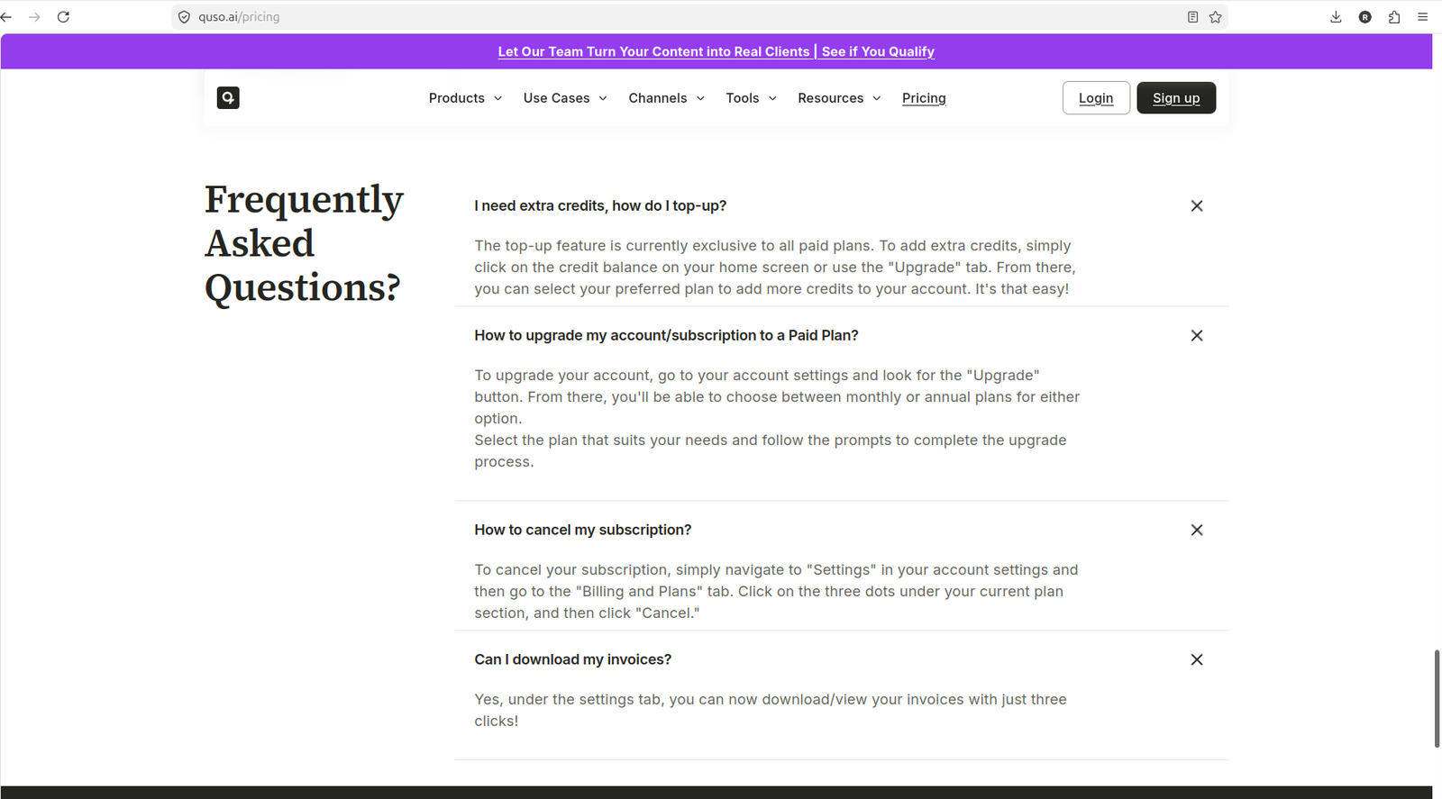
Task: Open the account profile icon in toolbar
Action: 1365,17
